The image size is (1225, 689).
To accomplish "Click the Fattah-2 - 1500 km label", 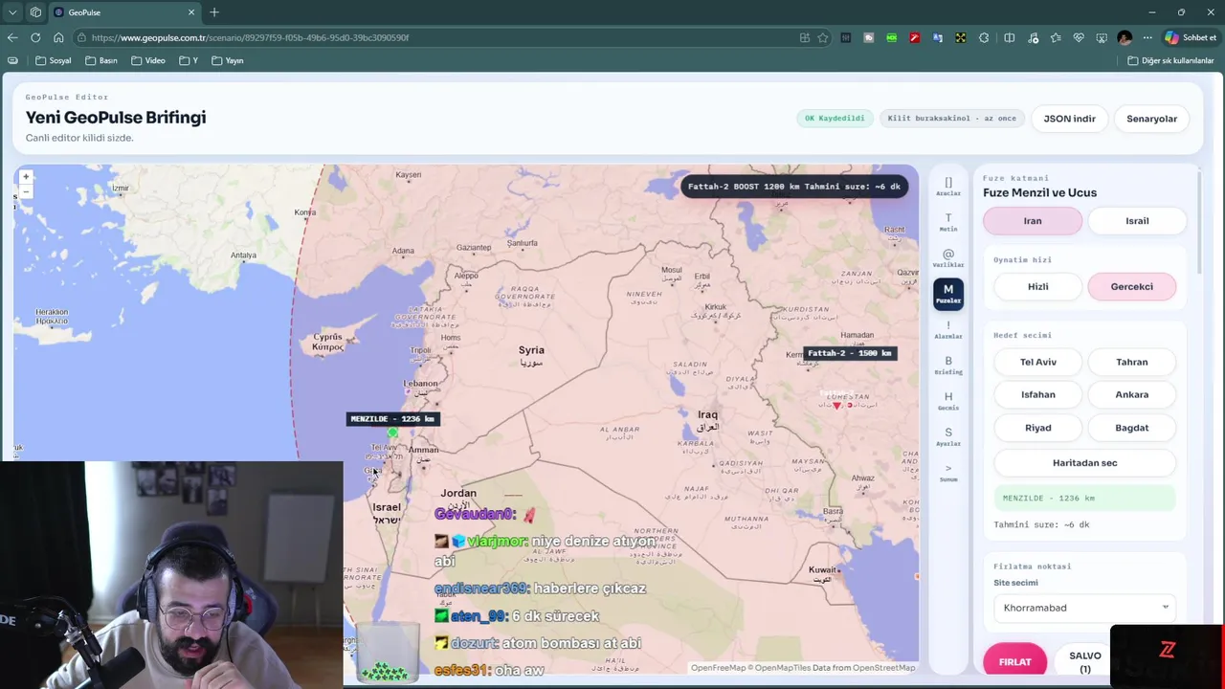I will 850,353.
